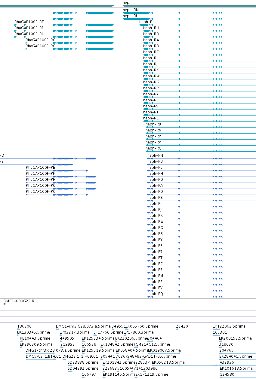Viewport: 256px width, 379px height.
Task: Select the heph gene label at top
Action: (x=127, y=3)
